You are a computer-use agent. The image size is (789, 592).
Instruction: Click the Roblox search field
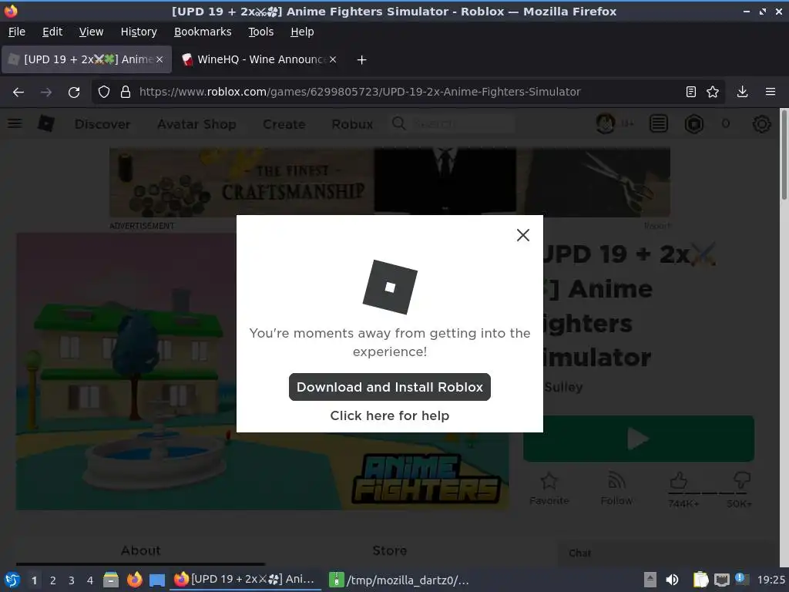[453, 123]
